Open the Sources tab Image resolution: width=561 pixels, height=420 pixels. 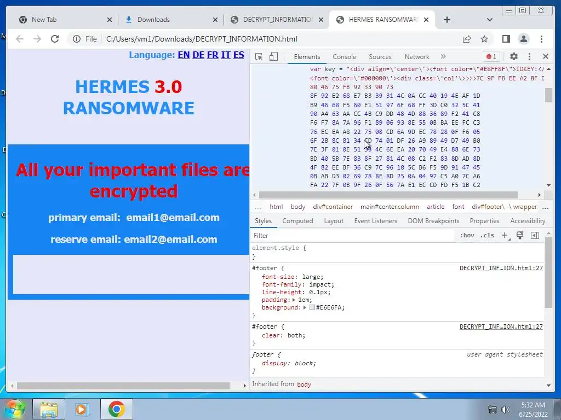click(x=380, y=57)
